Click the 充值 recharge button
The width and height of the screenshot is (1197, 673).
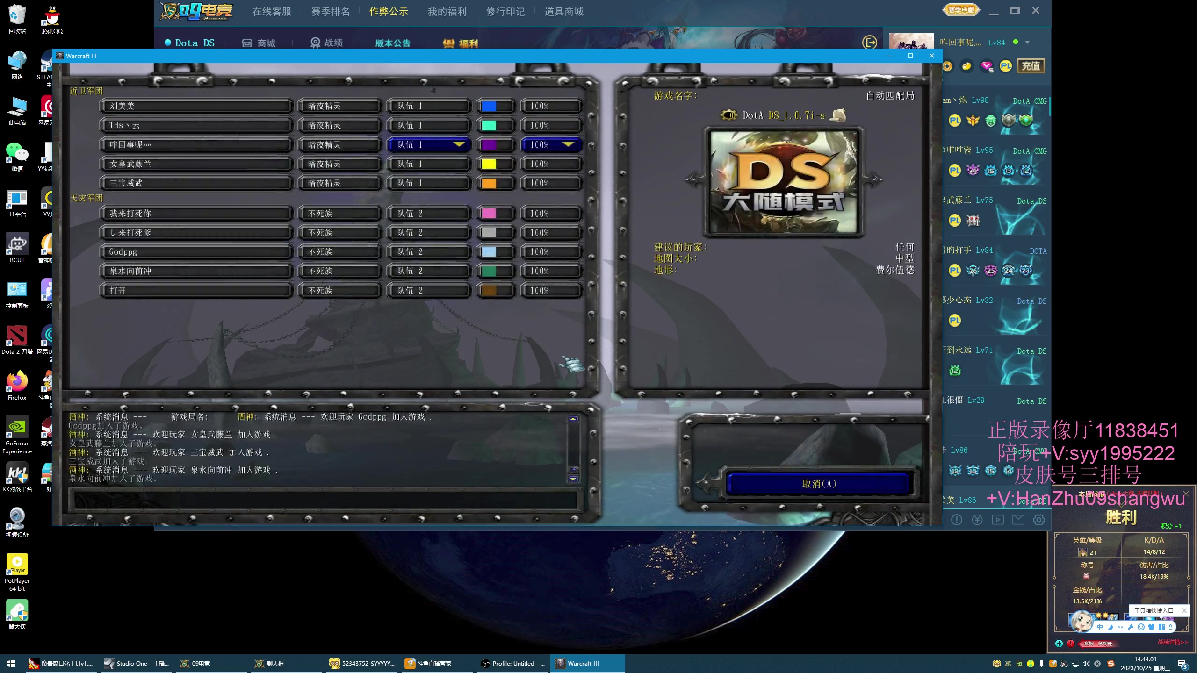tap(1031, 66)
